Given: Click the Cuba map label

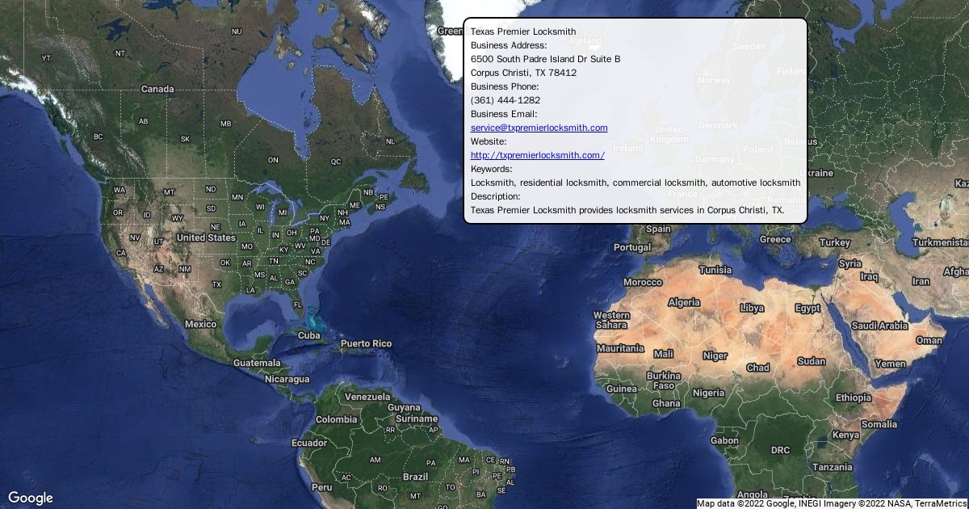Looking at the screenshot, I should pyautogui.click(x=309, y=335).
